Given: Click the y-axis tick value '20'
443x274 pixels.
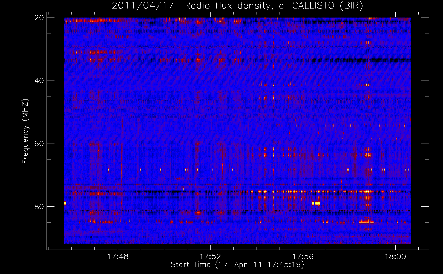Looking at the screenshot, I should point(39,18).
